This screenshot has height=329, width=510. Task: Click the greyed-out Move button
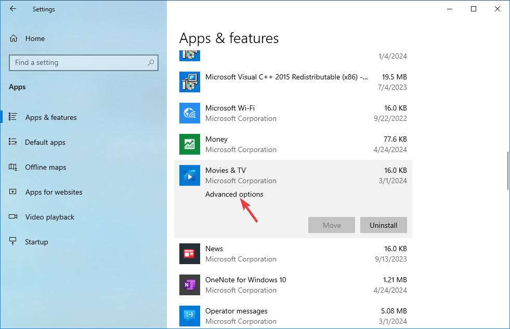coord(332,225)
